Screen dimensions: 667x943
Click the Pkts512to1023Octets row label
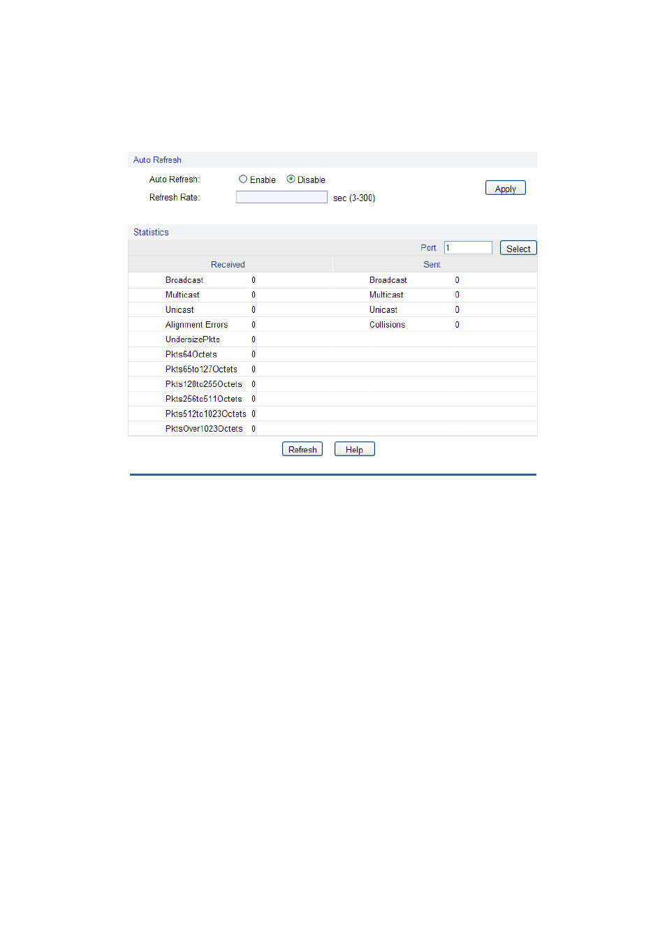(205, 414)
